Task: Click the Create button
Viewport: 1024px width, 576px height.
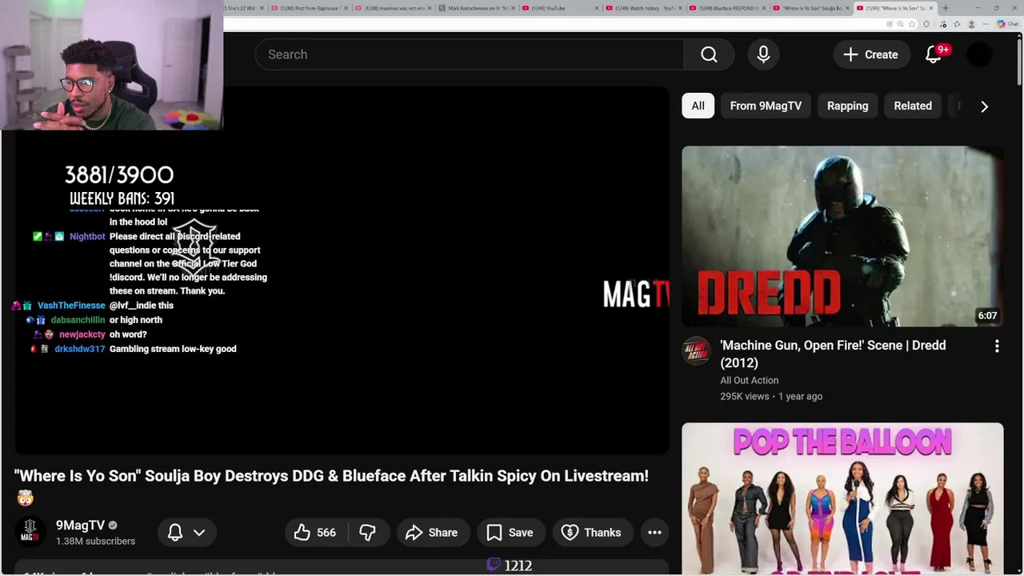Action: point(870,54)
